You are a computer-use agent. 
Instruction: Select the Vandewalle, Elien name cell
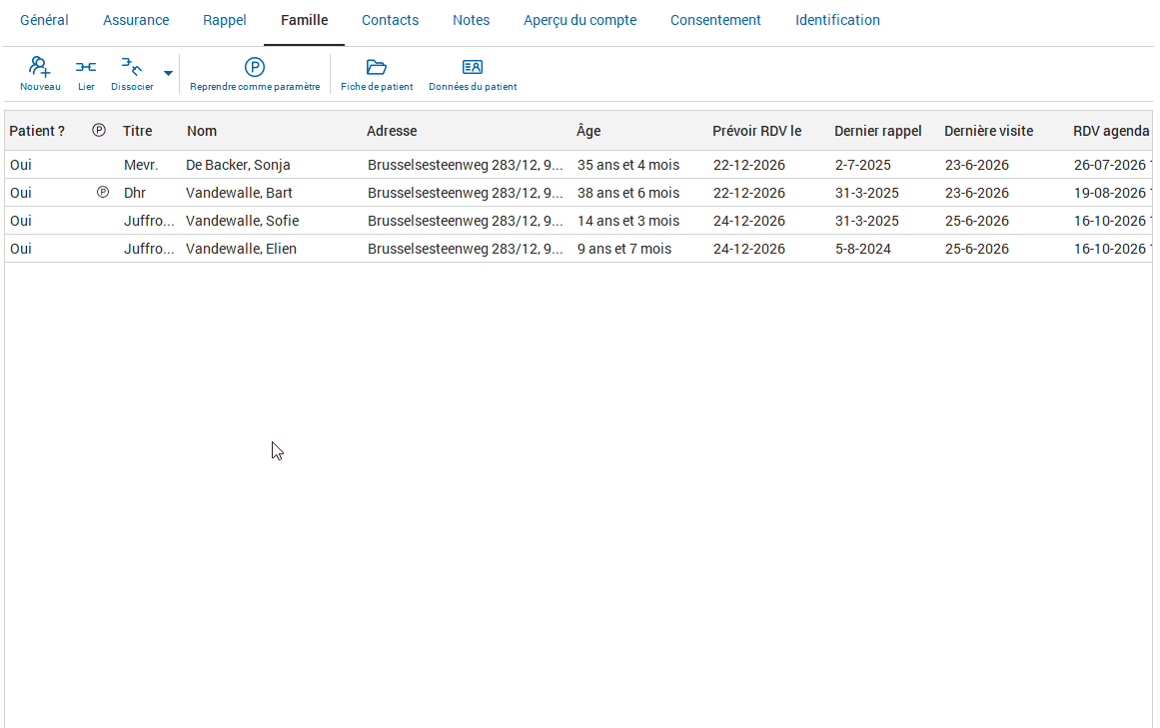coord(241,249)
